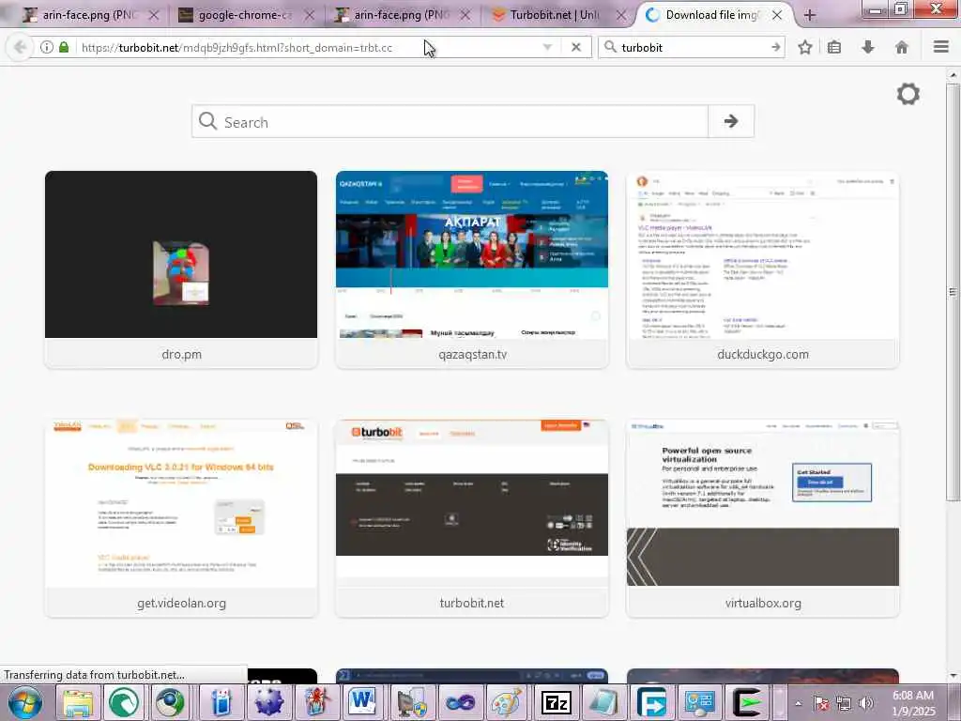Open the URL history dropdown arrow
This screenshot has width=961, height=721.
[547, 47]
